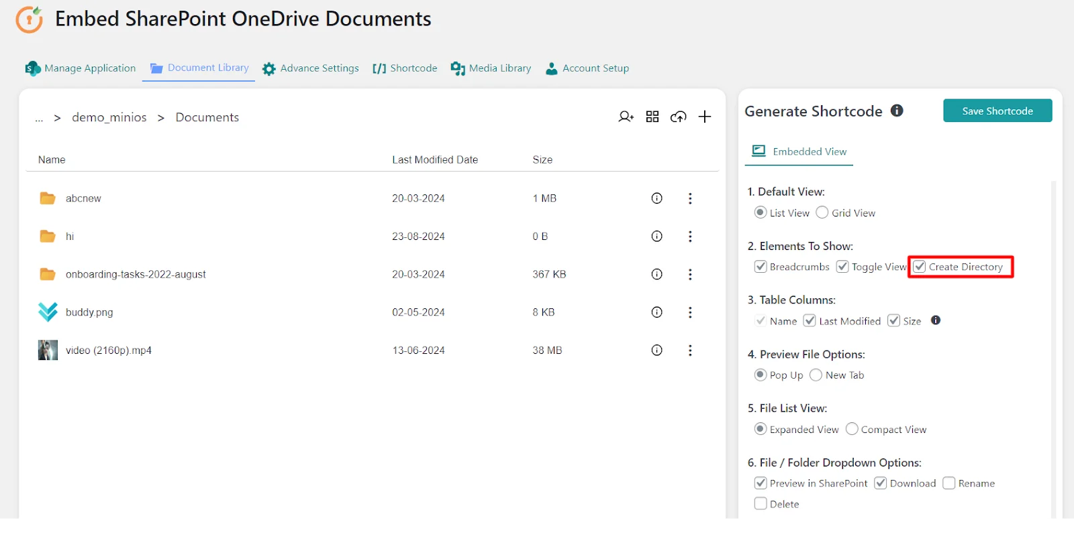The height and width of the screenshot is (559, 1074).
Task: Expand the breadcrumb ellipsis
Action: tap(39, 119)
